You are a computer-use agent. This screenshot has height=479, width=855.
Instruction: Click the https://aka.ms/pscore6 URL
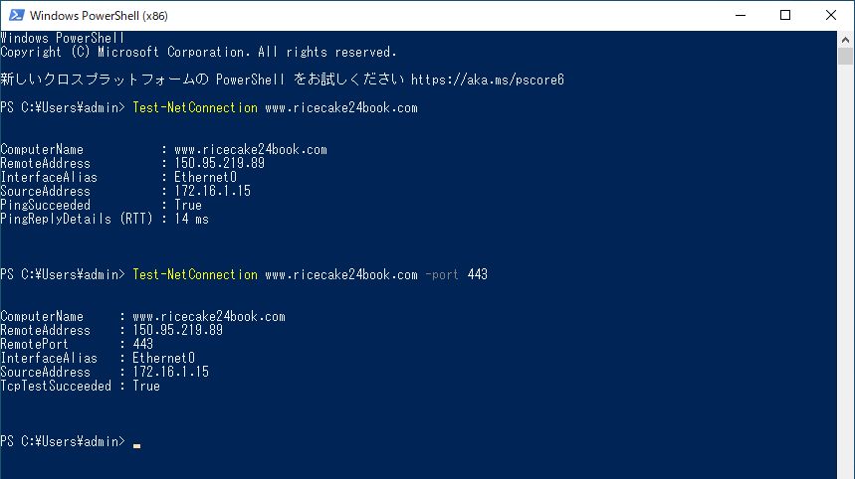click(x=488, y=80)
